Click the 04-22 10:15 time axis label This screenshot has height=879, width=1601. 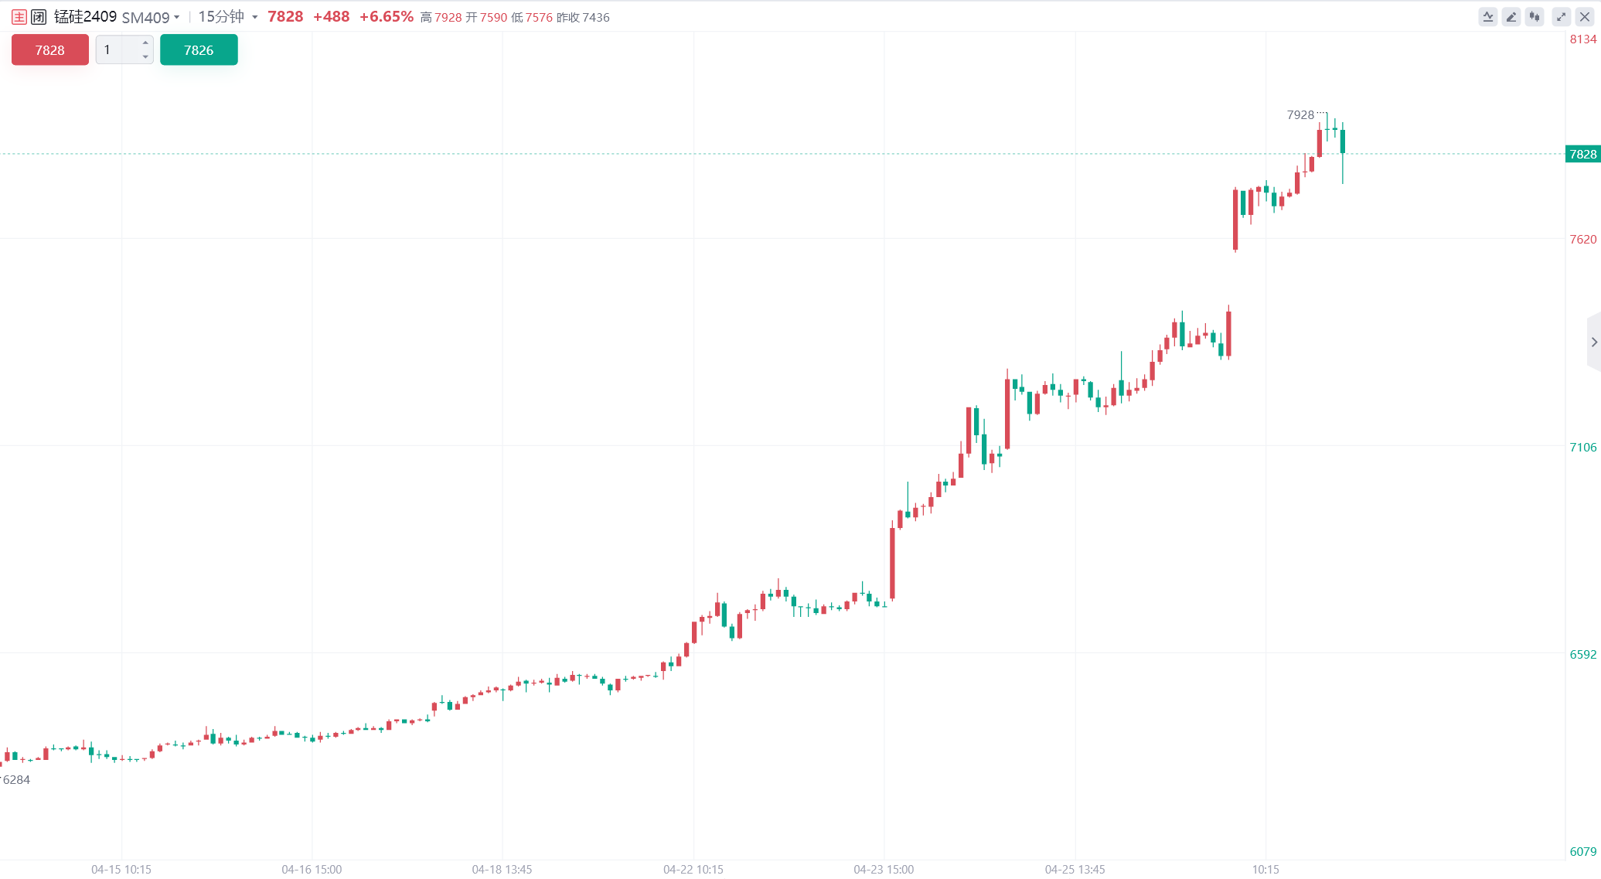tap(693, 870)
